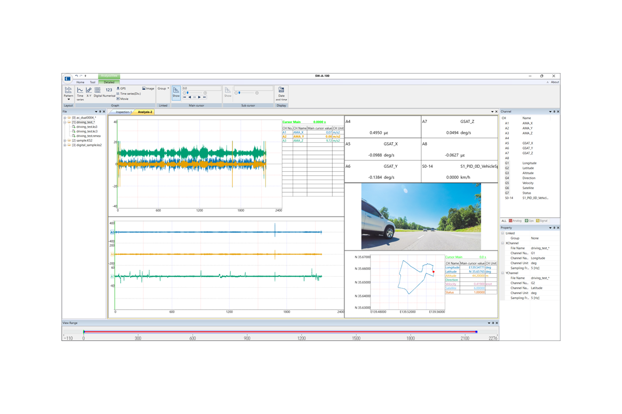
Task: Add a Movie view
Action: pos(123,99)
